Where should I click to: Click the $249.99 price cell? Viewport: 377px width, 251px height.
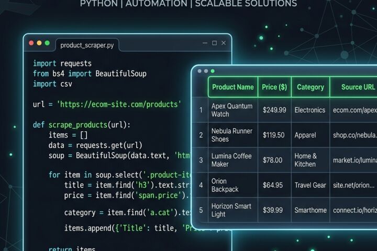(x=274, y=110)
